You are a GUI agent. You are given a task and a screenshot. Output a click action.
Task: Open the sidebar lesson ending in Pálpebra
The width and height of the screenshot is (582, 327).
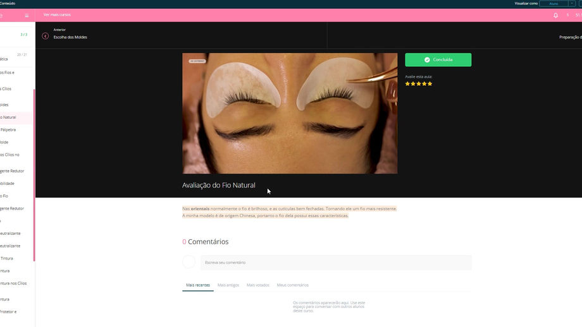(8, 130)
